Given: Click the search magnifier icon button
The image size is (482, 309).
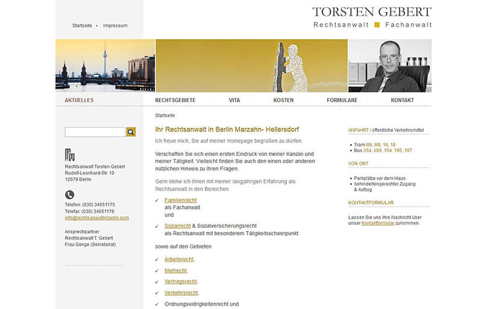Looking at the screenshot, I should 131,132.
